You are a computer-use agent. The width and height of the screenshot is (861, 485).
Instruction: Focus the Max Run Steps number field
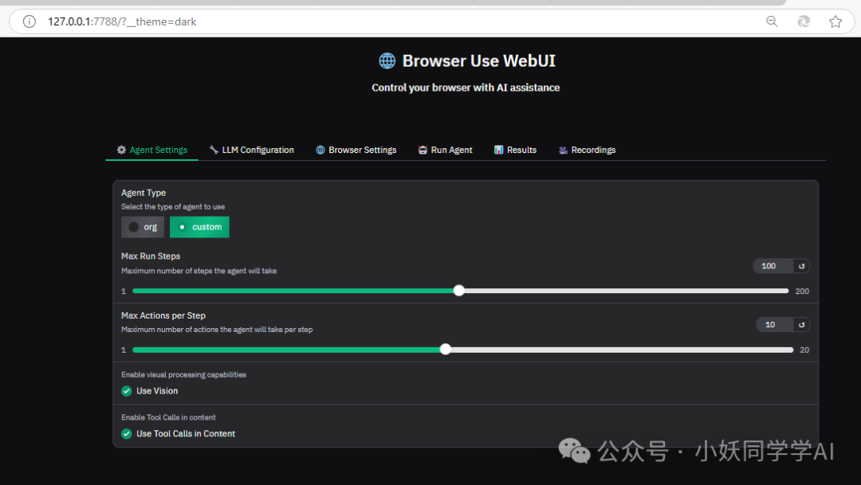tap(773, 266)
